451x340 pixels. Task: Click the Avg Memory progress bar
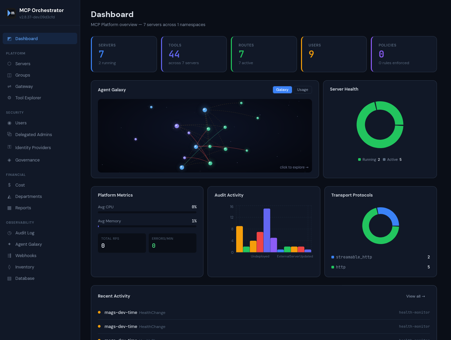(x=147, y=226)
